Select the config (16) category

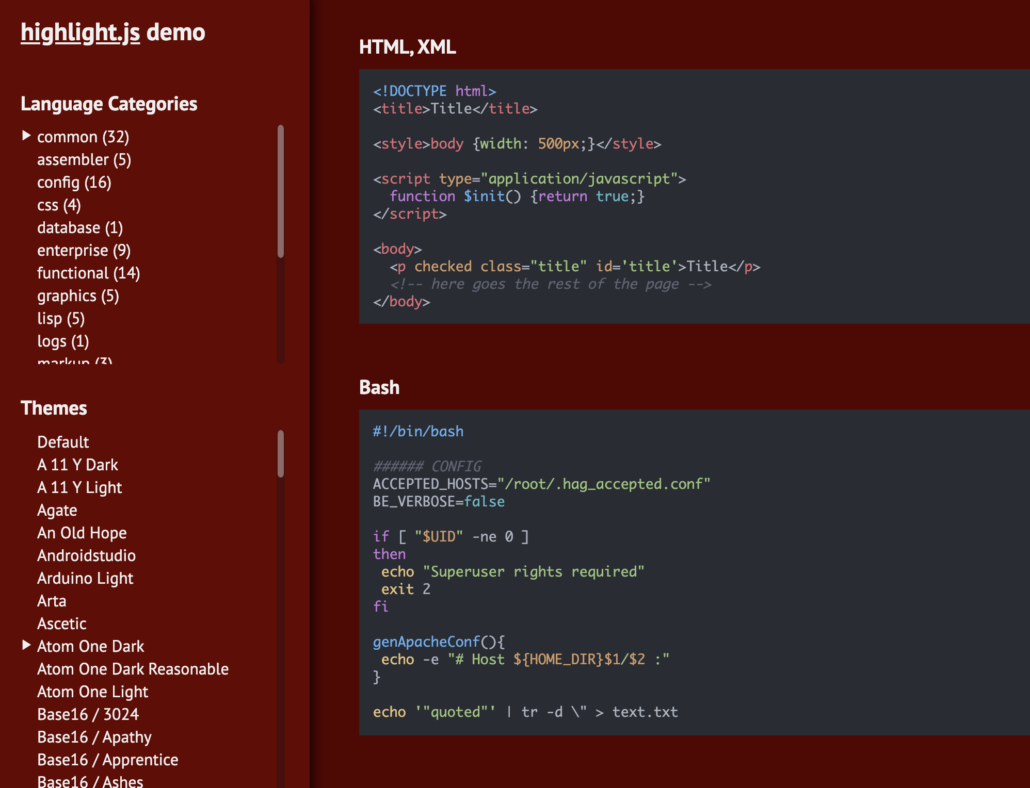[74, 183]
